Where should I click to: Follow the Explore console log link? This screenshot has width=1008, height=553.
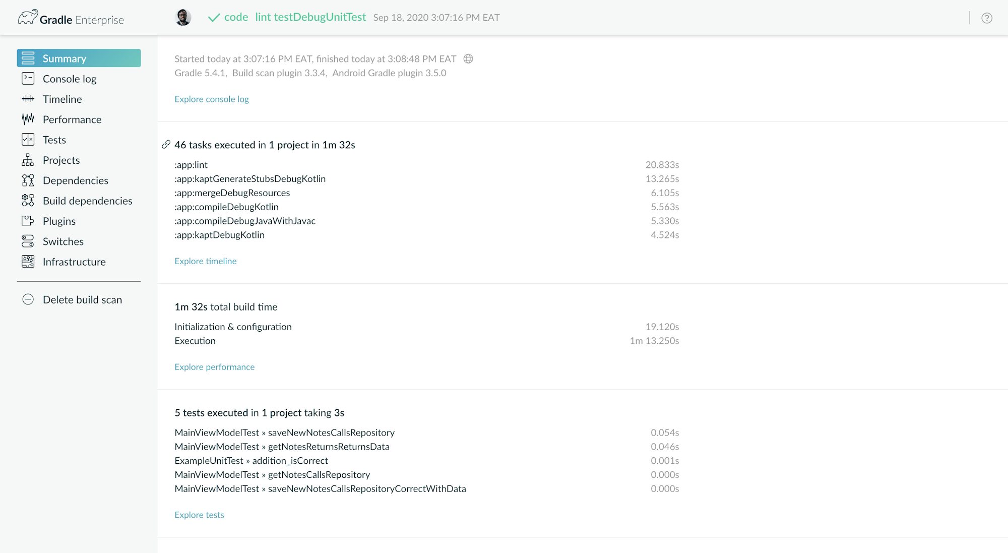[212, 99]
